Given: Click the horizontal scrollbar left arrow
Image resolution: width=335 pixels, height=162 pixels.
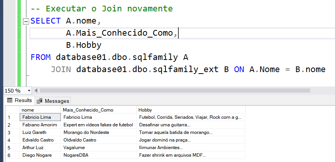Looking at the screenshot, I should pos(37,91).
